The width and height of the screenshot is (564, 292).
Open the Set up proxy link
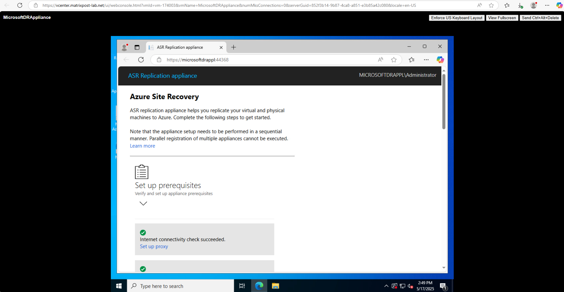coord(154,247)
